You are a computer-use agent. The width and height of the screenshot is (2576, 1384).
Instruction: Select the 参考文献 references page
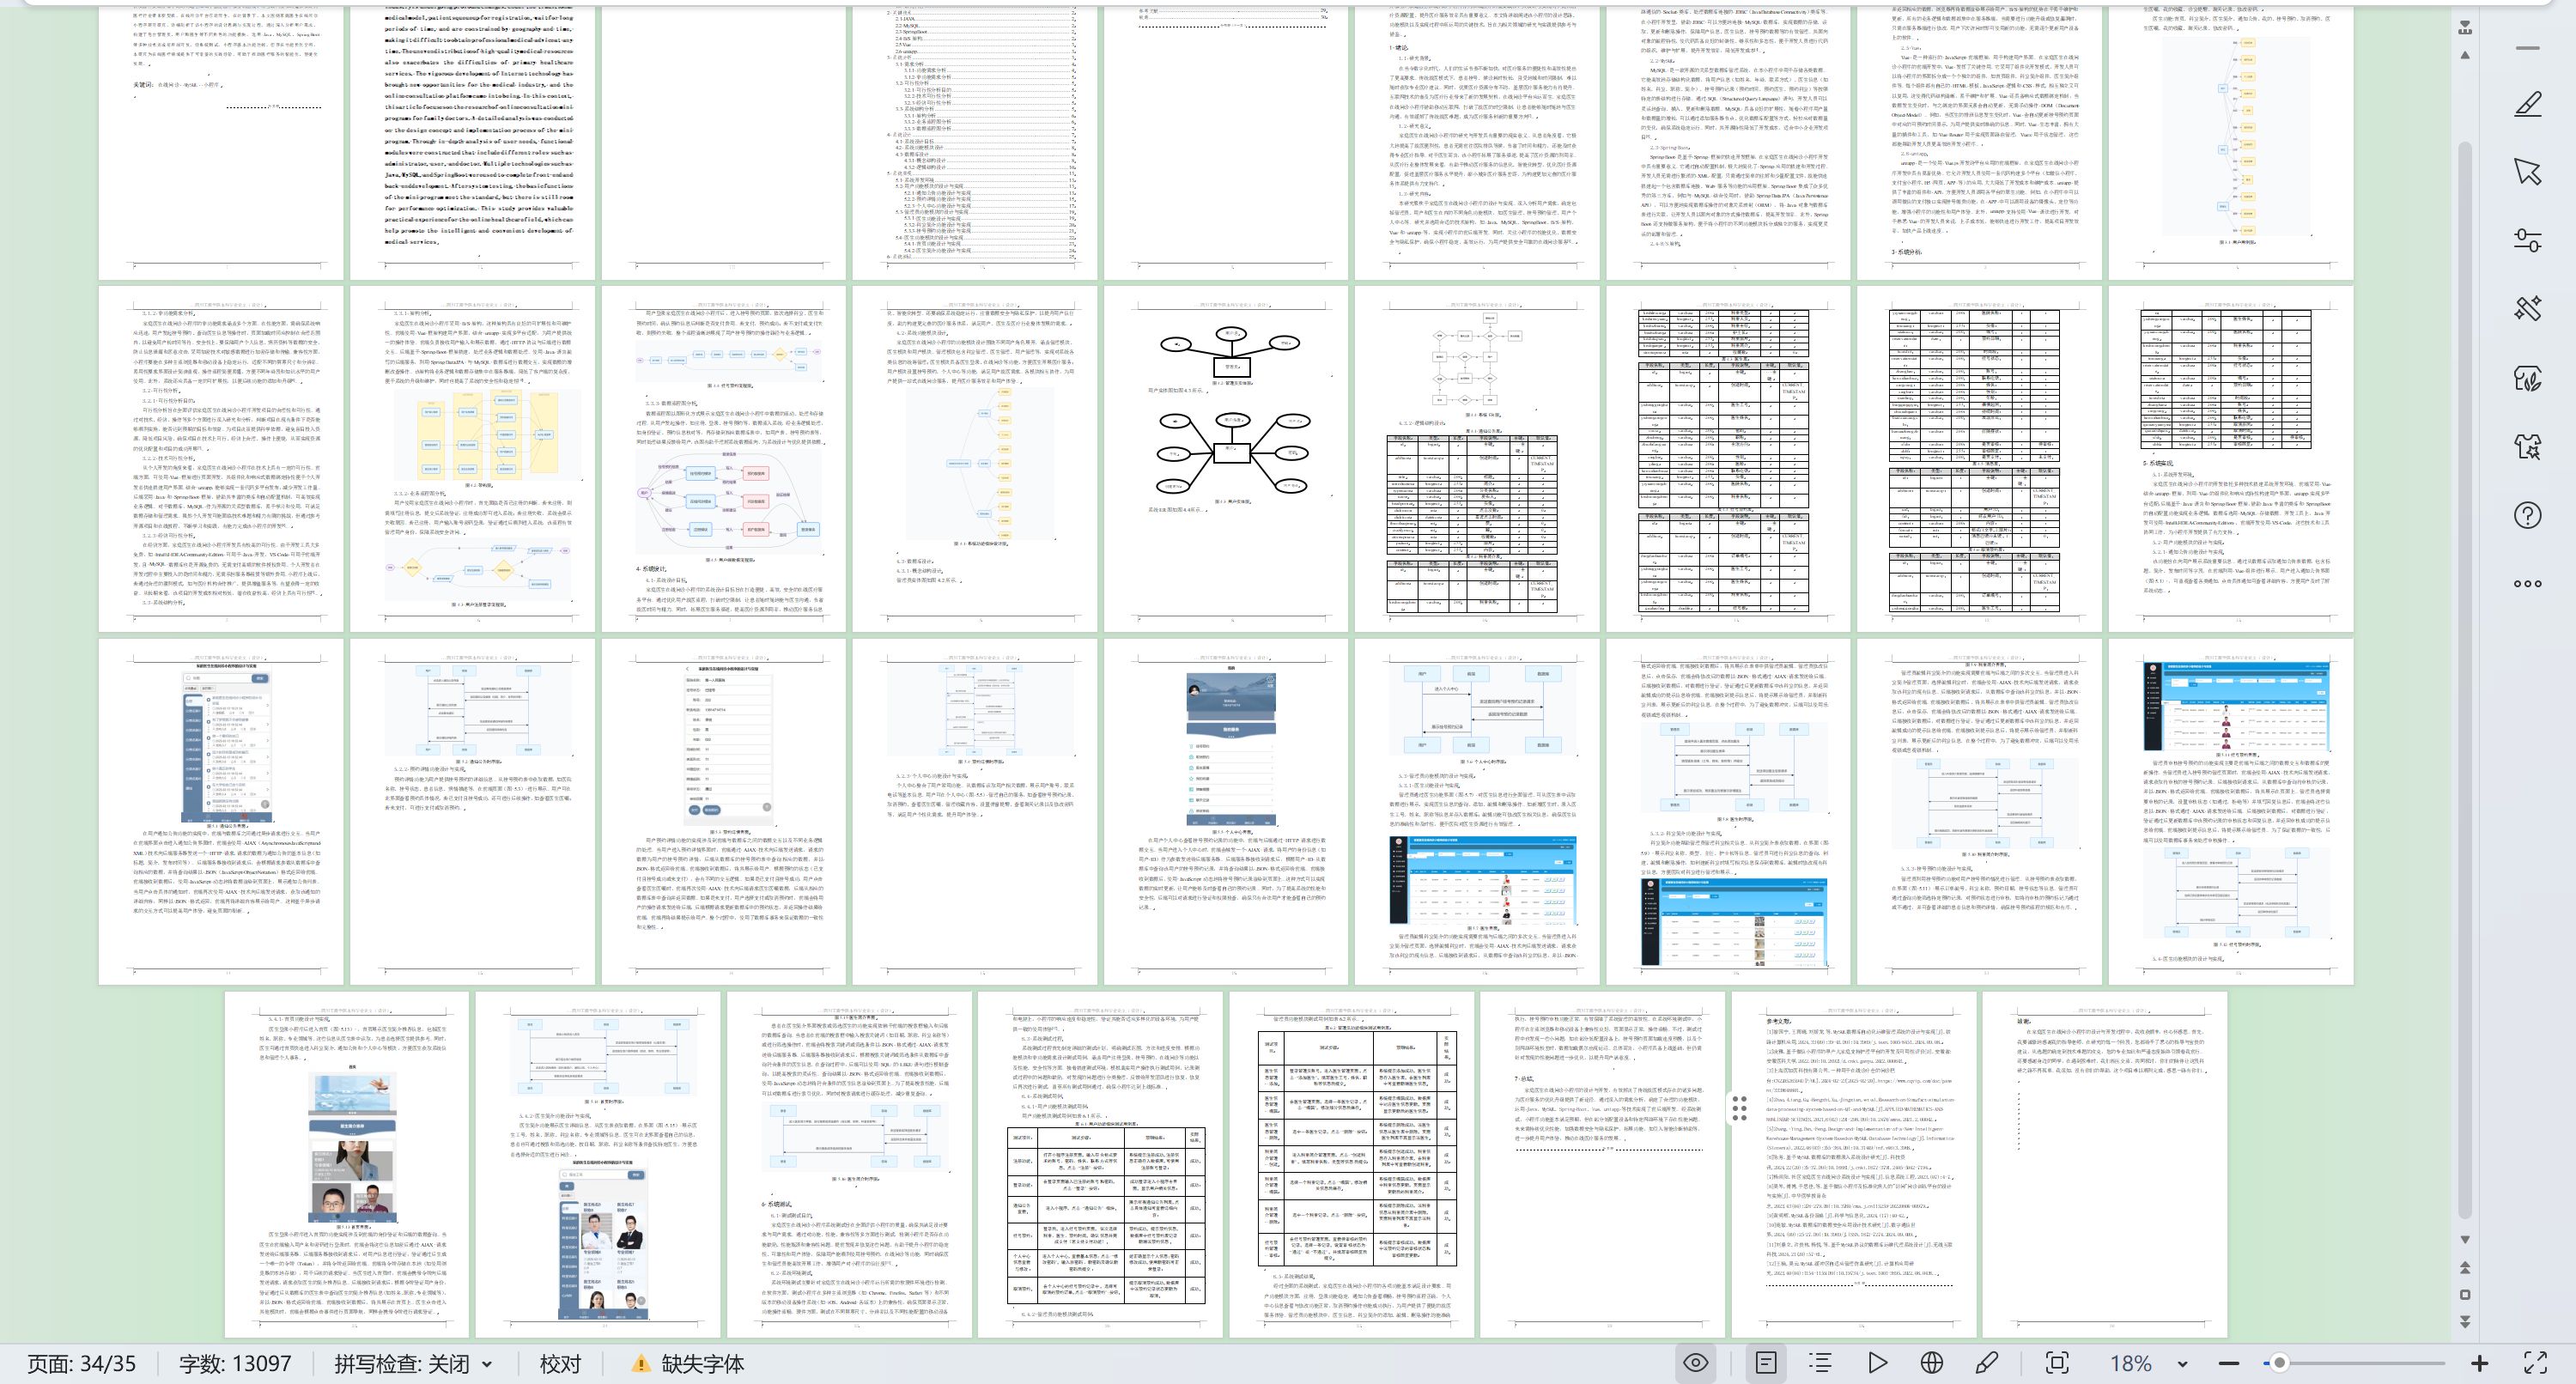(x=1853, y=1164)
